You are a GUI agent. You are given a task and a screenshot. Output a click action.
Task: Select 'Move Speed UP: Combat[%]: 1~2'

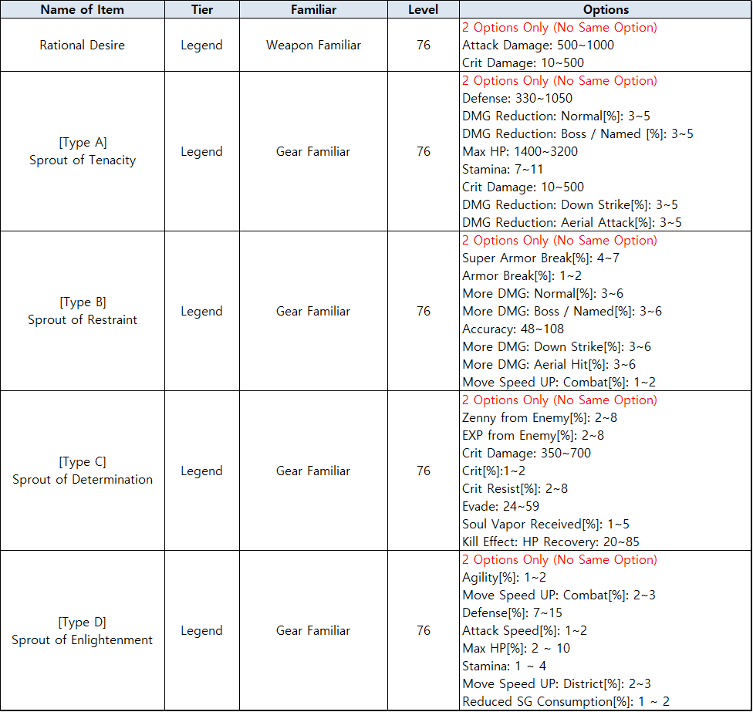[559, 383]
